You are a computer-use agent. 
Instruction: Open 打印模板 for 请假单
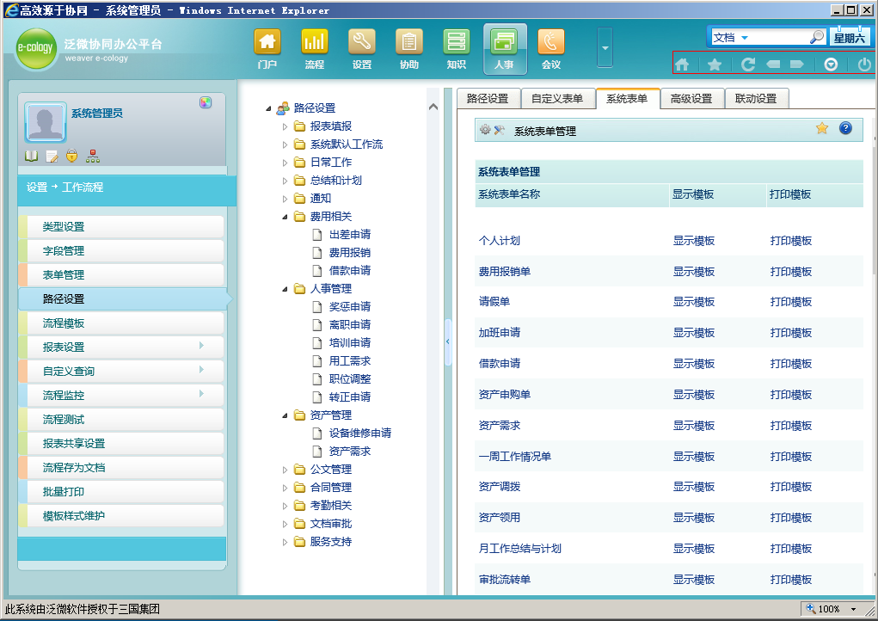point(790,302)
